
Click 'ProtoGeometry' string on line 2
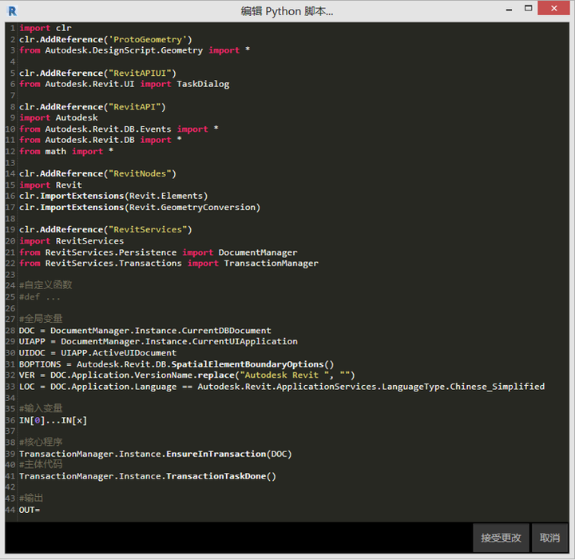(x=148, y=40)
